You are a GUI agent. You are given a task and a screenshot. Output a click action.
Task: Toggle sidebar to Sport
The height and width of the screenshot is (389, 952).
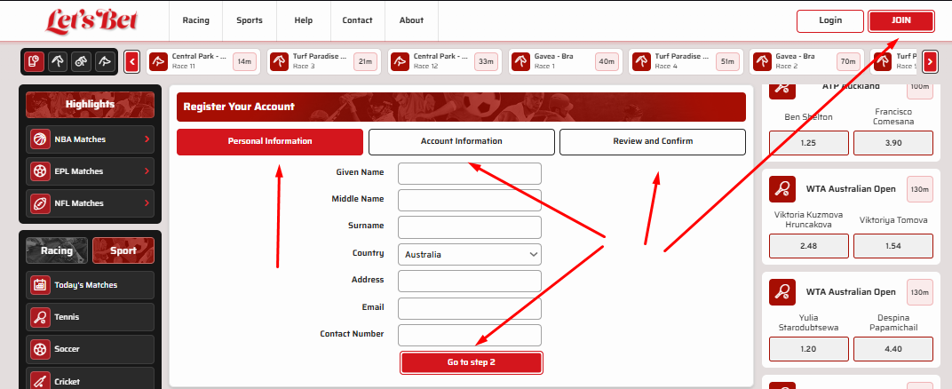click(x=123, y=250)
